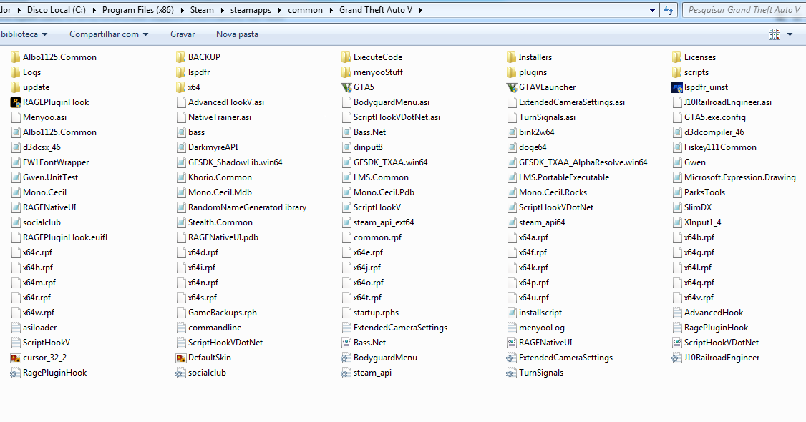This screenshot has height=422, width=806.
Task: Select the ScriptHookVDotNet.asi file name
Action: [397, 117]
